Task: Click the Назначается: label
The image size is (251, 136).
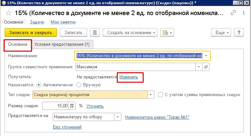Action: 21,85
